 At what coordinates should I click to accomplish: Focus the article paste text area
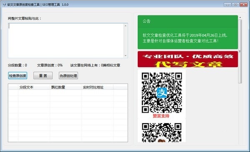coord(66,41)
